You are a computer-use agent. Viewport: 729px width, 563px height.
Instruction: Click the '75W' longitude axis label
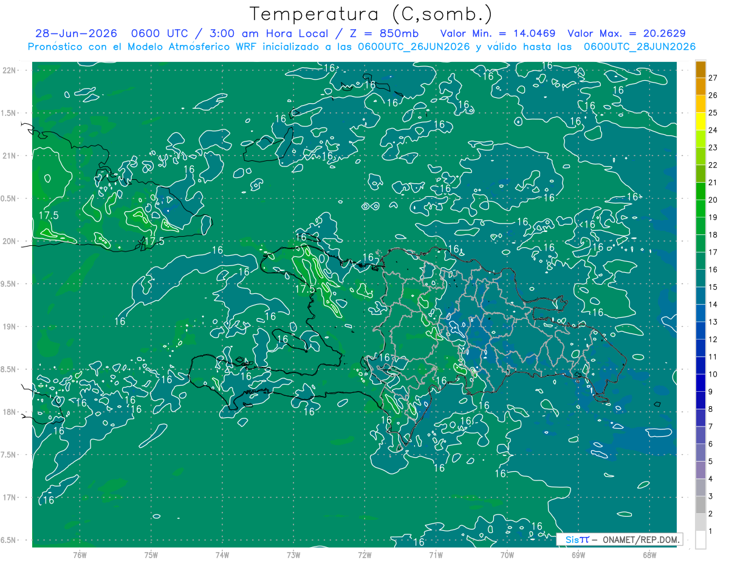pyautogui.click(x=151, y=554)
